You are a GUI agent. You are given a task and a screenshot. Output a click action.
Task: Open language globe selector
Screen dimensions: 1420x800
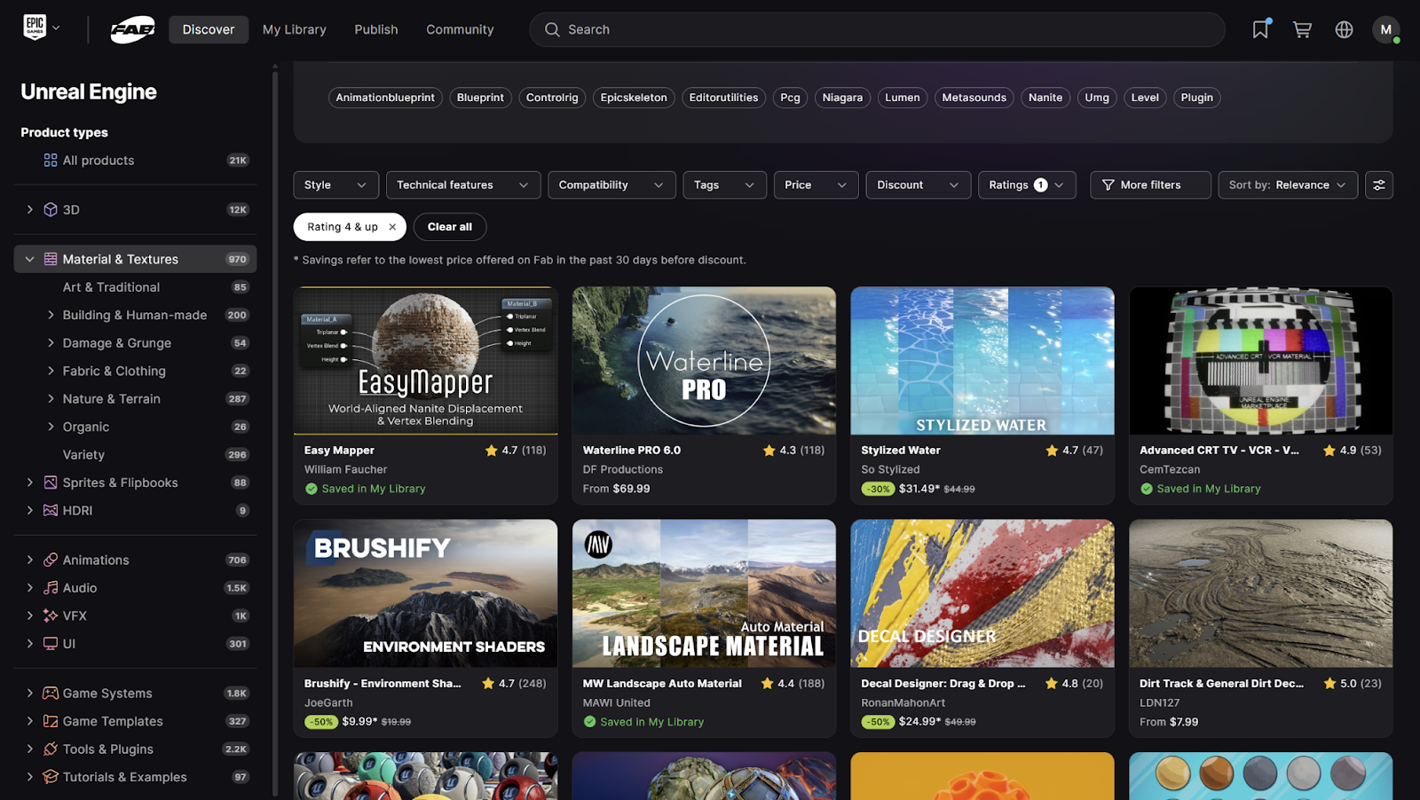tap(1344, 29)
